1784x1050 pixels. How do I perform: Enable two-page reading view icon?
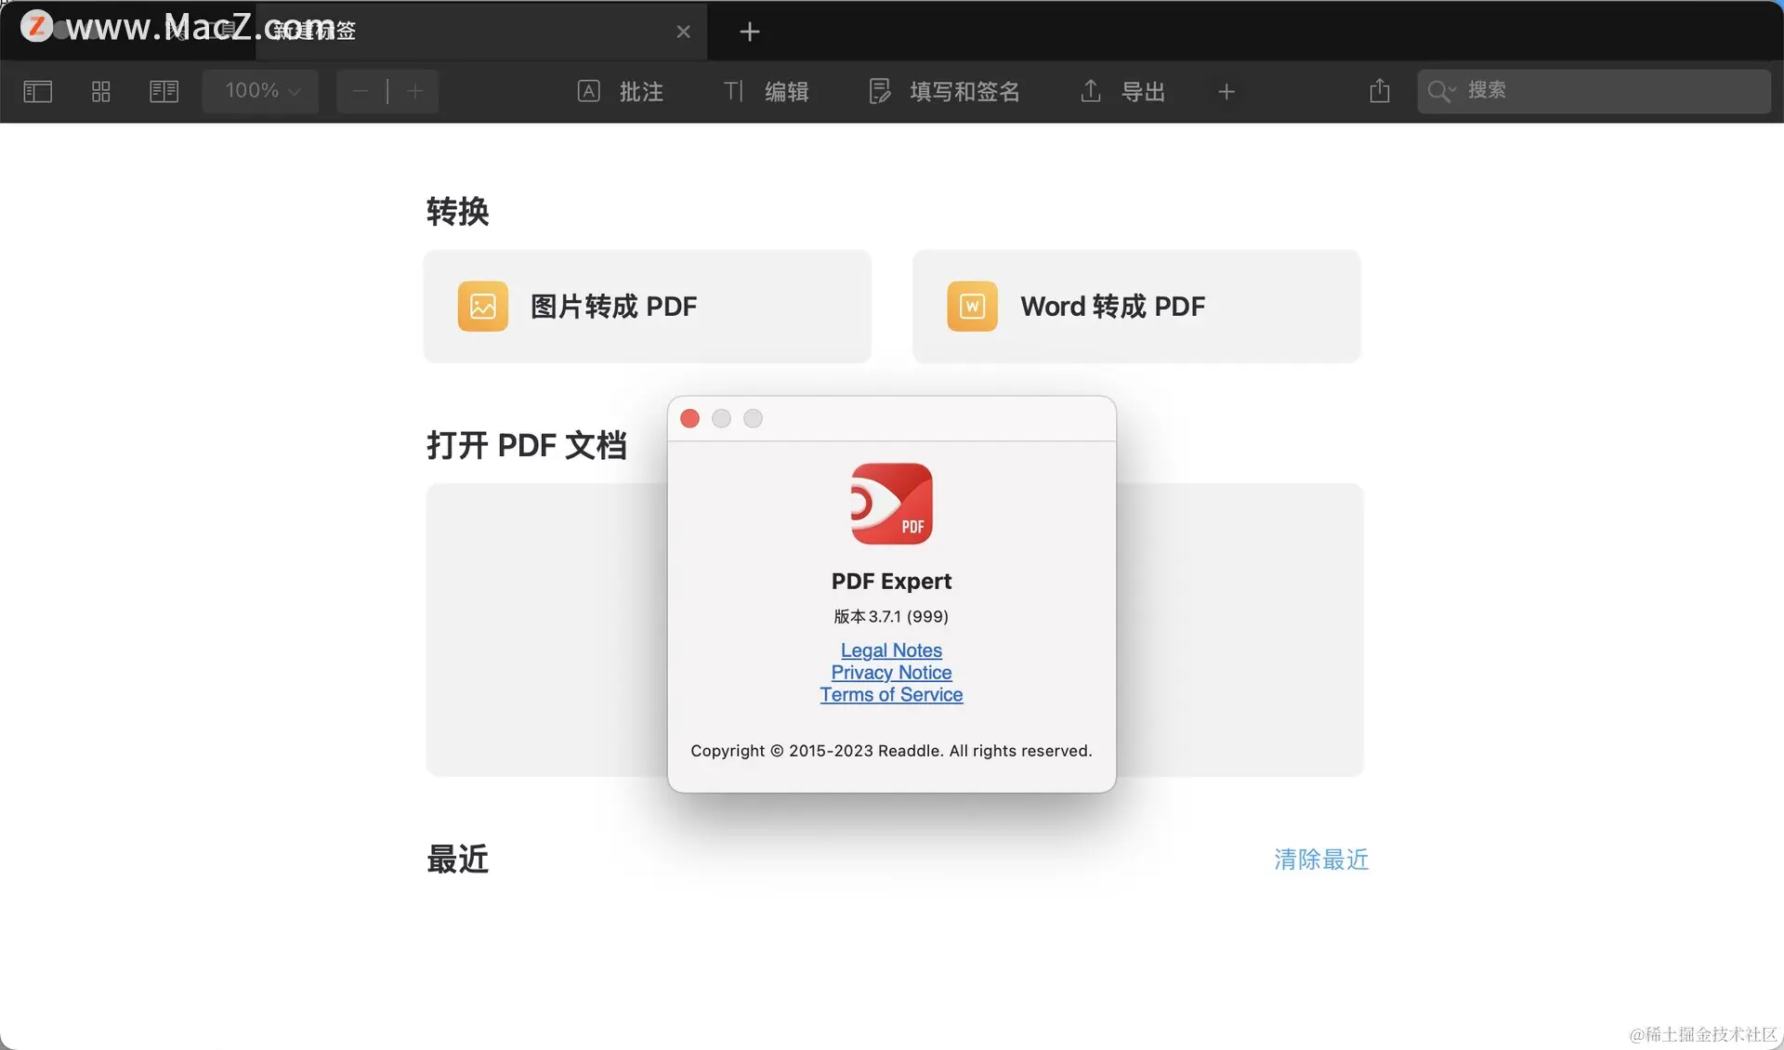click(164, 91)
